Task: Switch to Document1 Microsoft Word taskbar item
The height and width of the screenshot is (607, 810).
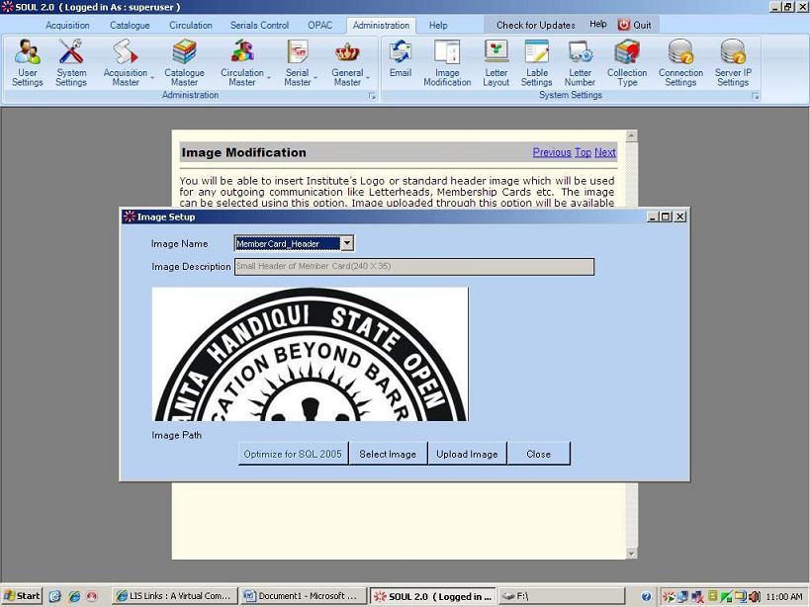Action: click(303, 596)
